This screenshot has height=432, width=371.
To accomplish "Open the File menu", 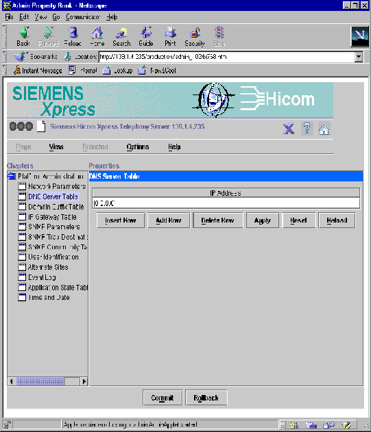I will 9,17.
